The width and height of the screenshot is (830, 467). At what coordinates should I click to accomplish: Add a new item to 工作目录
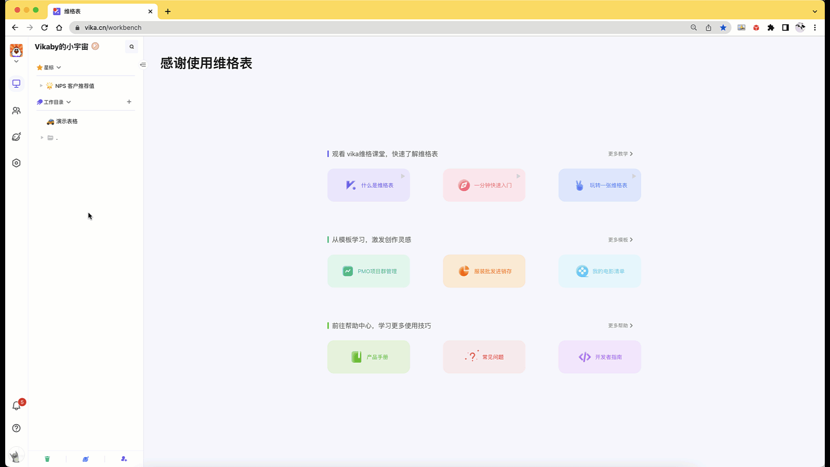click(129, 102)
